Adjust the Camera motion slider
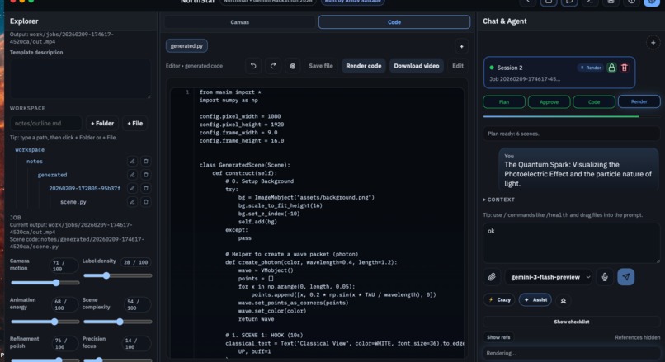Screen dimensions: 665x362 click(x=45, y=283)
